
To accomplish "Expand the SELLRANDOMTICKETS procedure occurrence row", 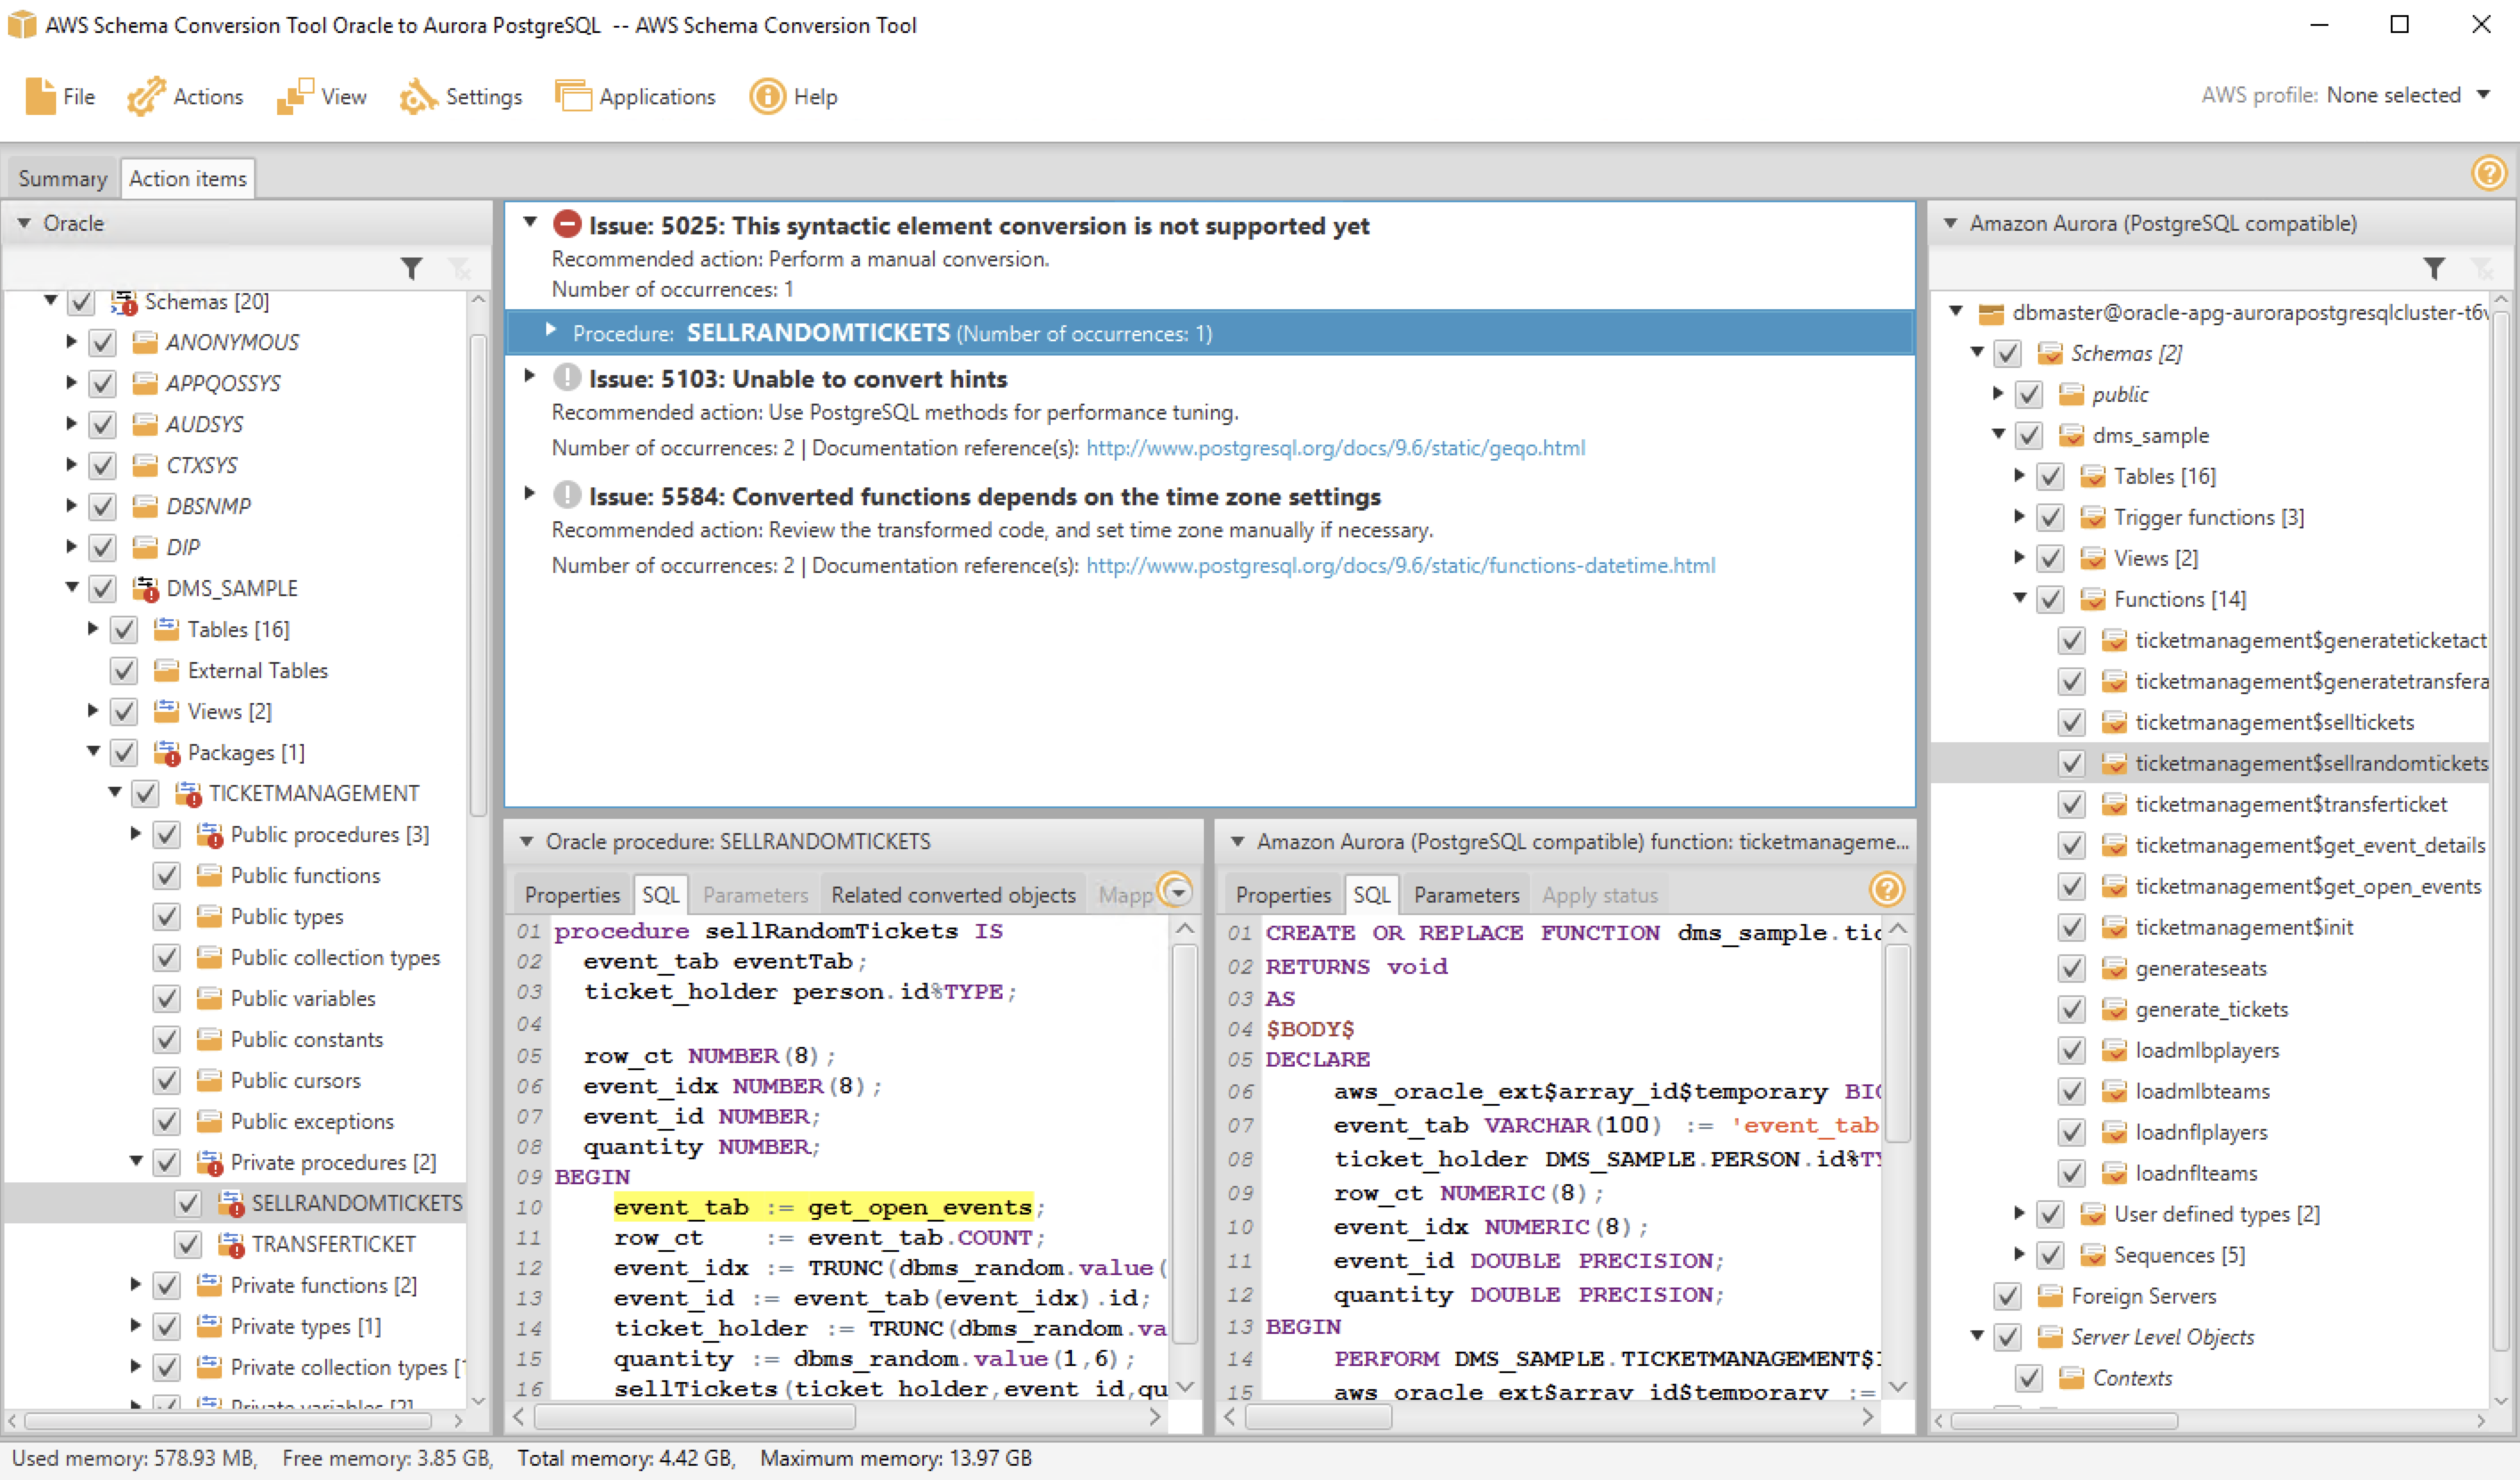I will [551, 329].
